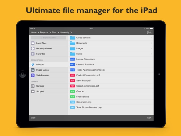Open the Web Browser globe icon

[33, 75]
